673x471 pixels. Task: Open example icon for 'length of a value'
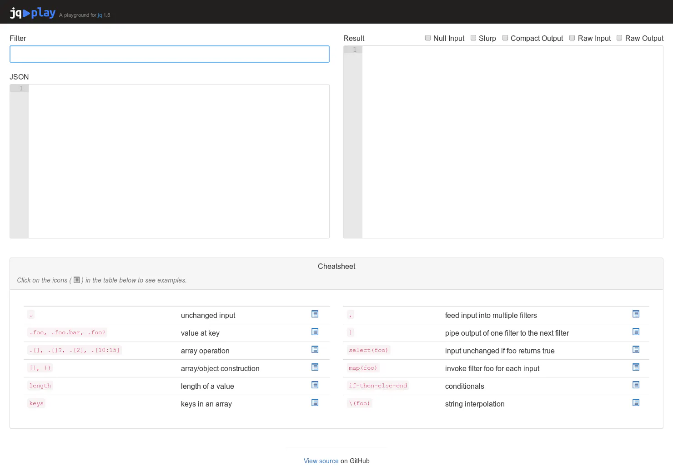pos(315,385)
